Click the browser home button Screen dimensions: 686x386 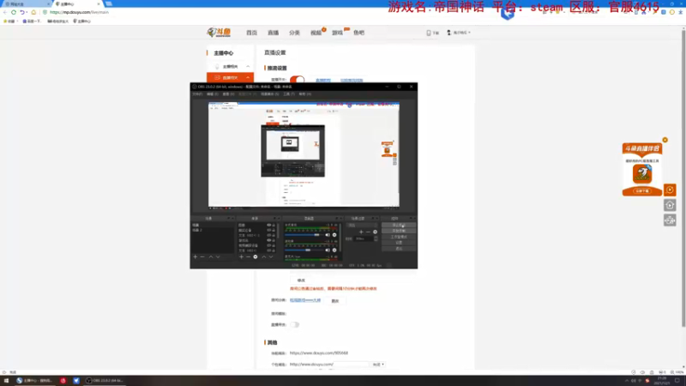pos(33,12)
